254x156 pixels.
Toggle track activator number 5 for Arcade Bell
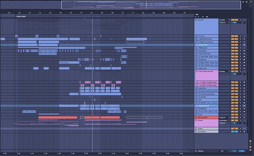235,45
